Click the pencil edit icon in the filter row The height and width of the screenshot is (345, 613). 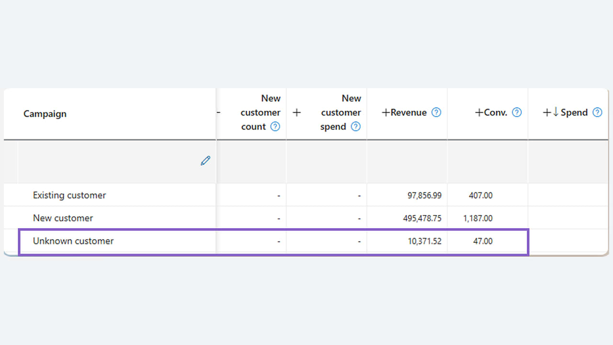pos(205,161)
